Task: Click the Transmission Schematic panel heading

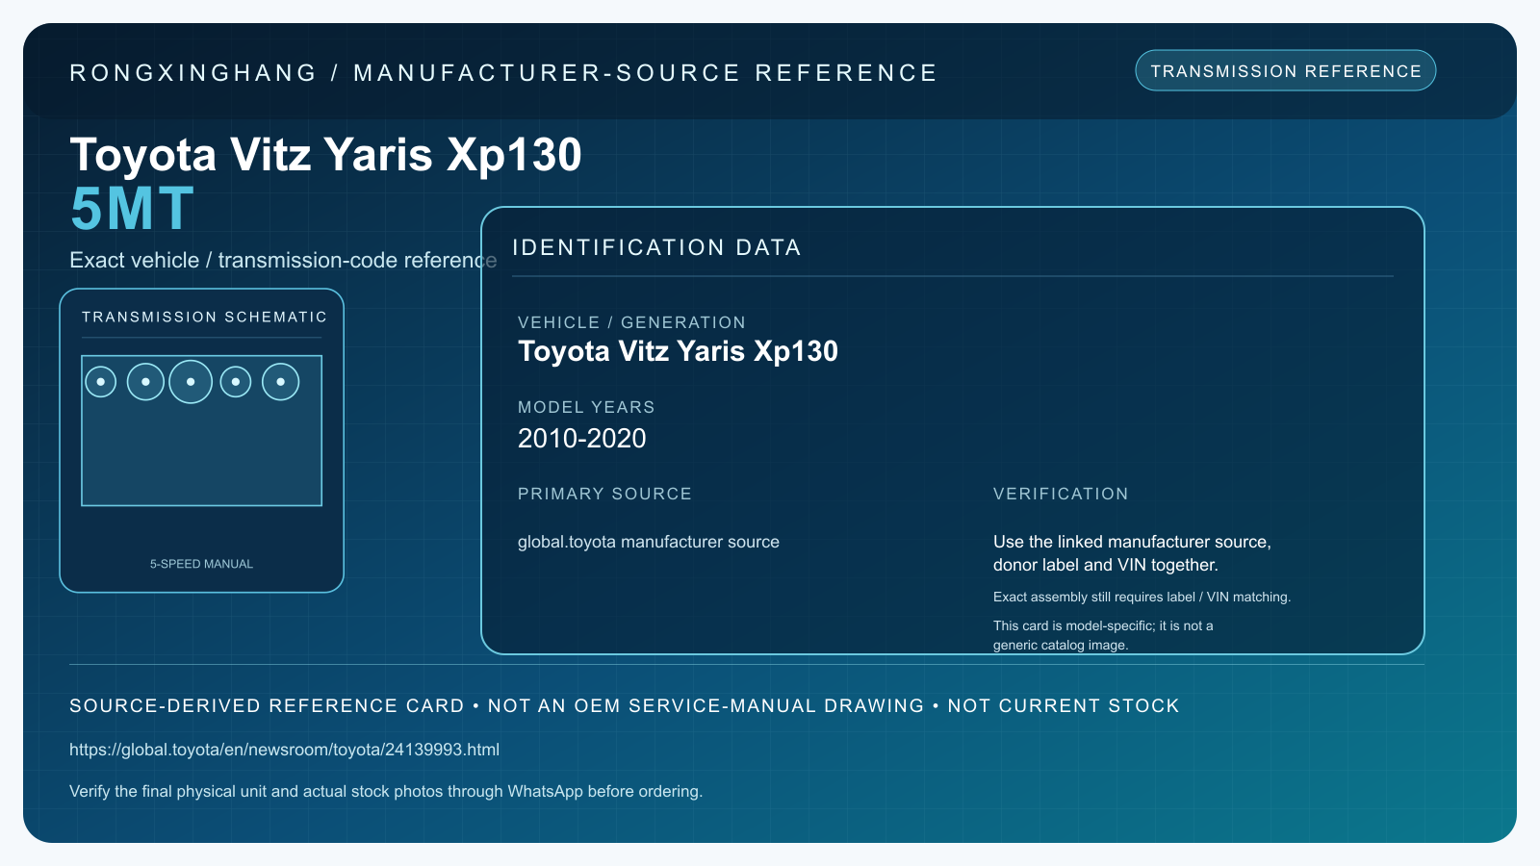Action: tap(204, 317)
